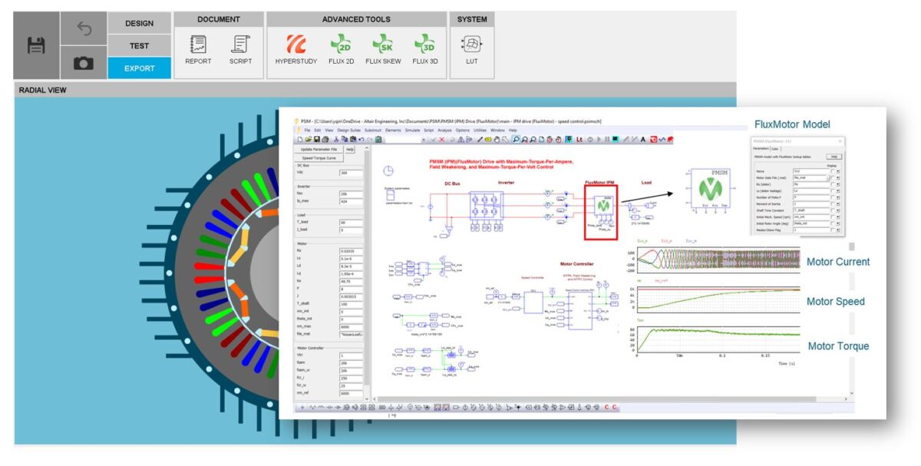This screenshot has width=921, height=466.
Task: Switch to the TEST tab
Action: 139,46
